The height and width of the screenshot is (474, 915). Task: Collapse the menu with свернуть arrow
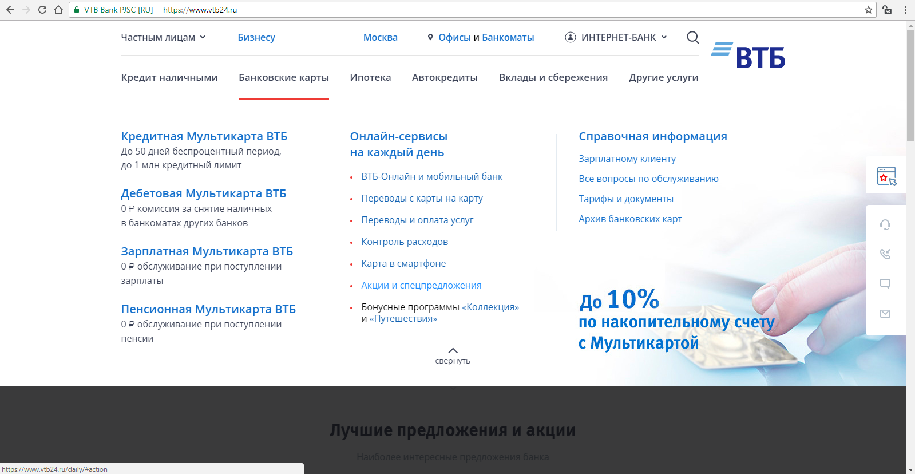[x=453, y=355]
